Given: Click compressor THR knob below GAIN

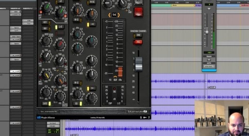Looking at the screenshot, I should (x=60, y=61).
